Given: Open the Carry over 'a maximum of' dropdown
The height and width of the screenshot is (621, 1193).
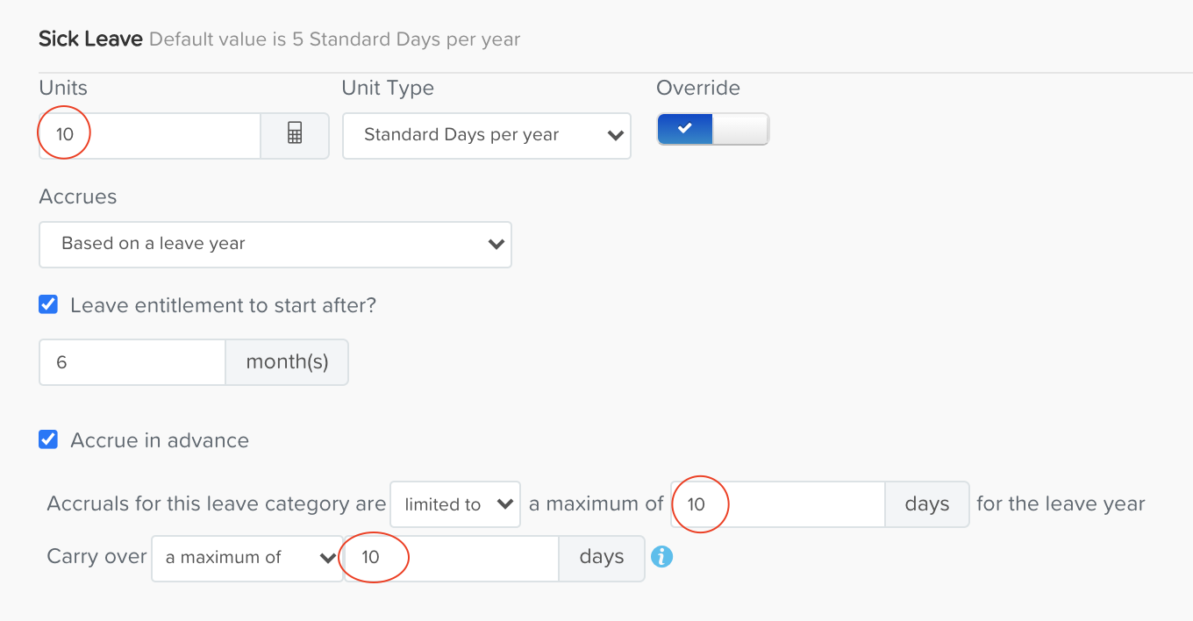Looking at the screenshot, I should (247, 558).
